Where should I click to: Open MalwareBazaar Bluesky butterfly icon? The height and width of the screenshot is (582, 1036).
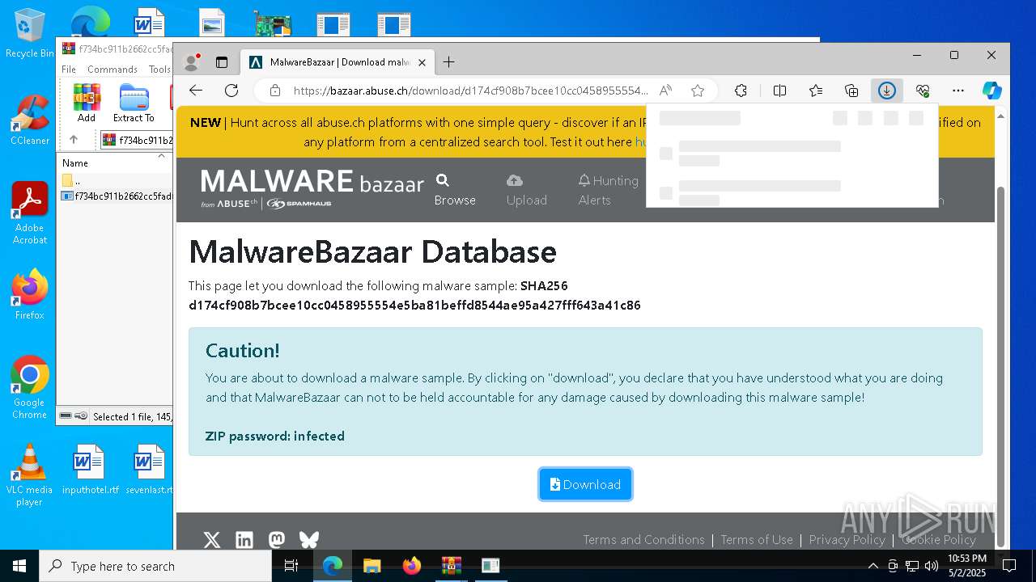coord(309,539)
